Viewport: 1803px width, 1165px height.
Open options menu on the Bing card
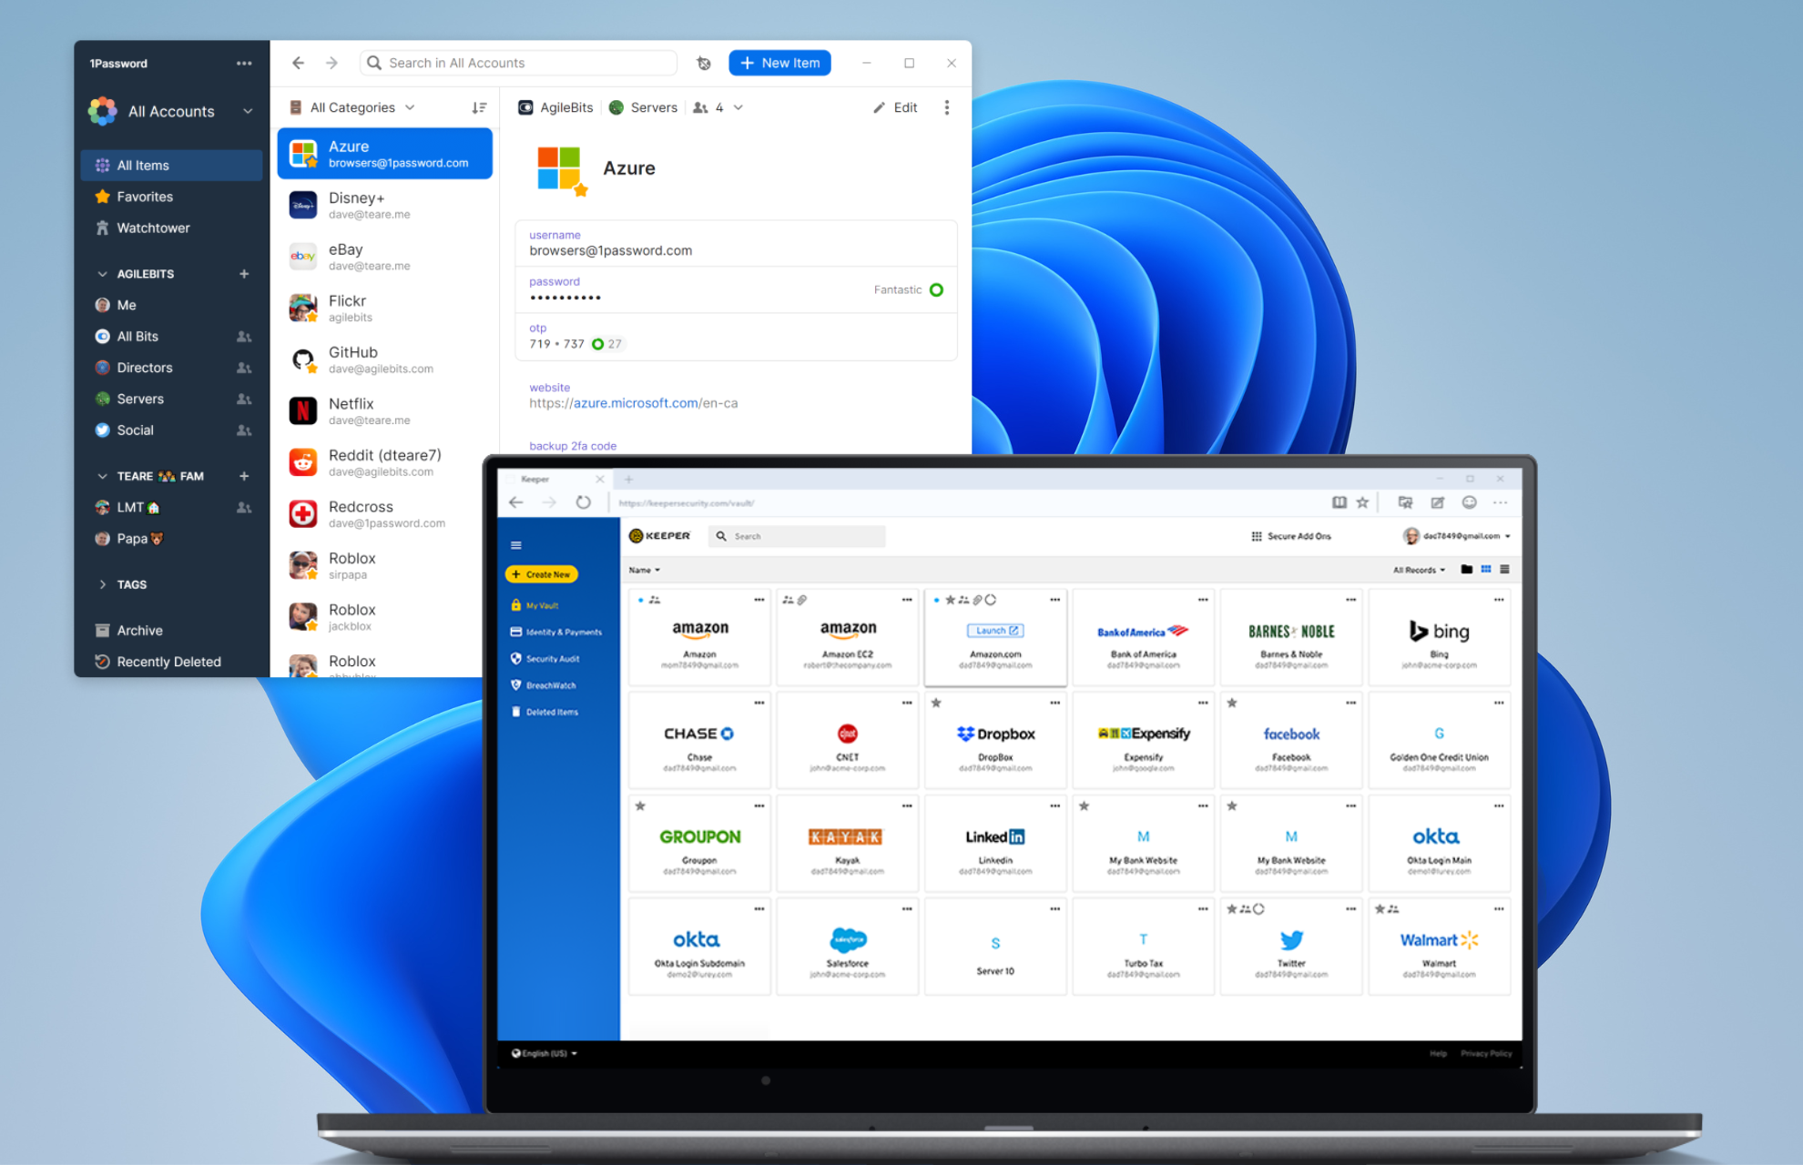click(1499, 600)
